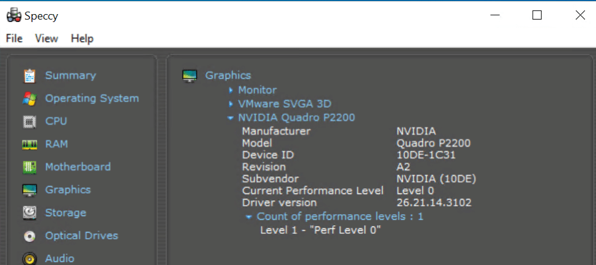The width and height of the screenshot is (596, 265).
Task: Open the Storage section
Action: click(x=65, y=212)
